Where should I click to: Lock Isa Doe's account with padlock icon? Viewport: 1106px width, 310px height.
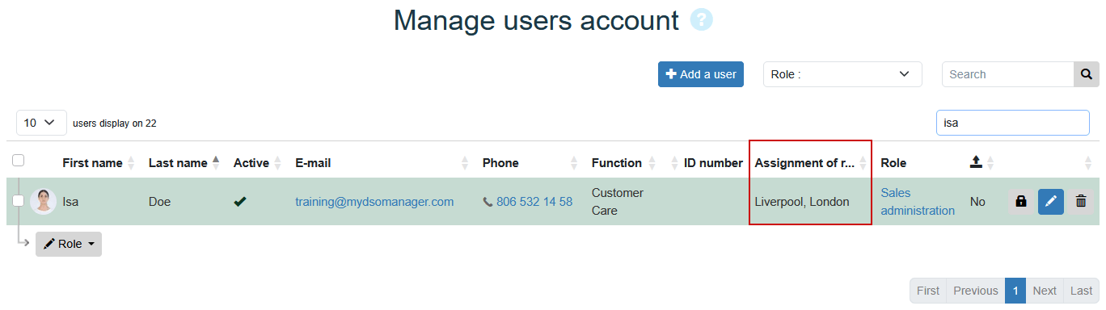[1021, 202]
